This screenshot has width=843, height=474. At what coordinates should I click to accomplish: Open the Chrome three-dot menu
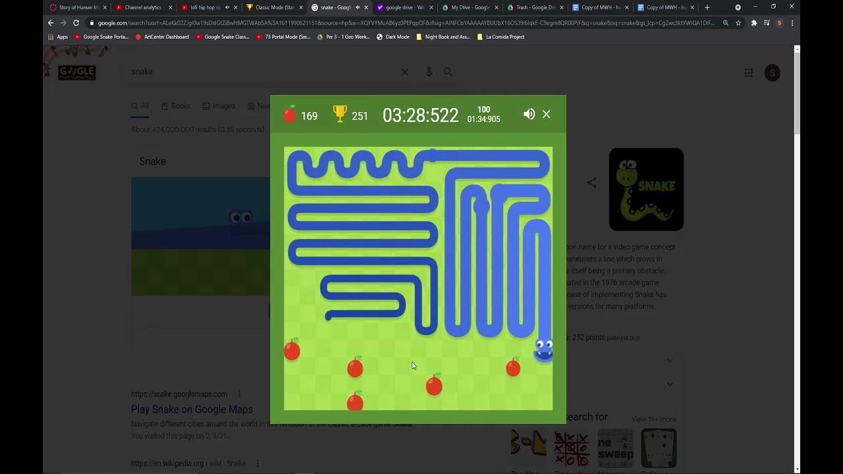(792, 22)
